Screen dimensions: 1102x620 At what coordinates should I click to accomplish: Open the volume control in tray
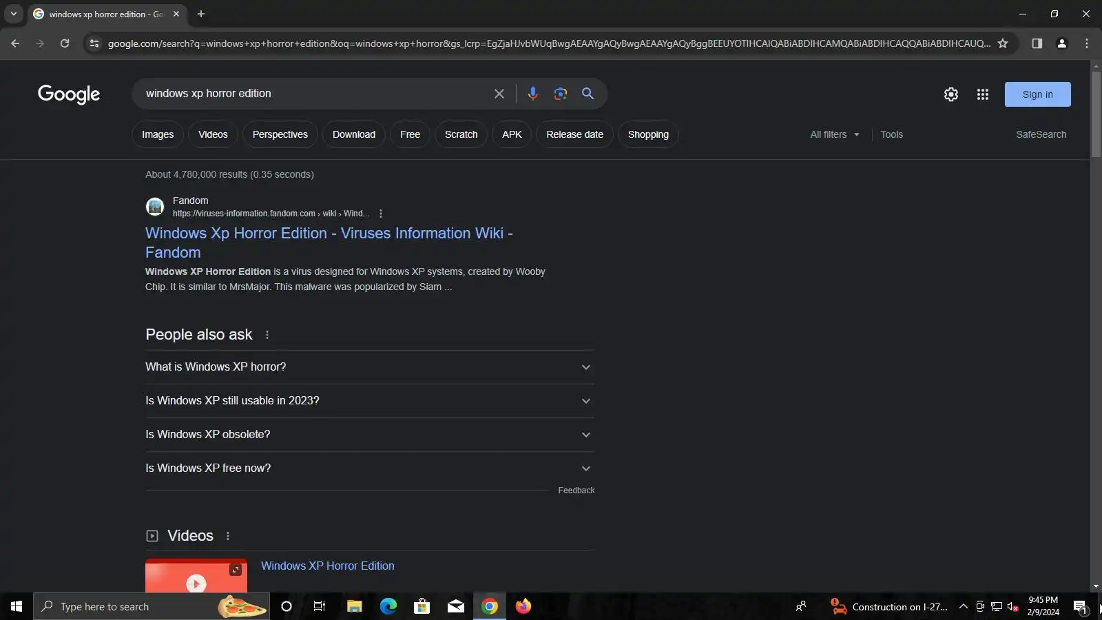(1012, 606)
